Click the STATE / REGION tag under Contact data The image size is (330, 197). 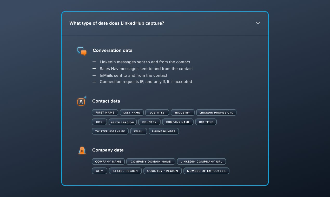point(123,122)
